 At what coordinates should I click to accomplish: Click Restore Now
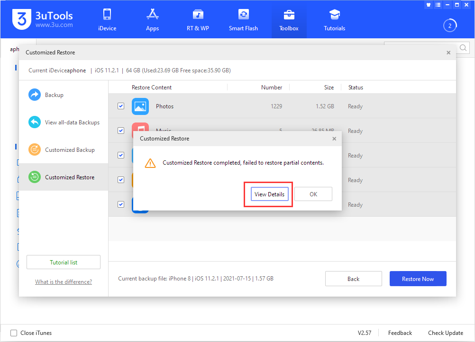(x=418, y=278)
